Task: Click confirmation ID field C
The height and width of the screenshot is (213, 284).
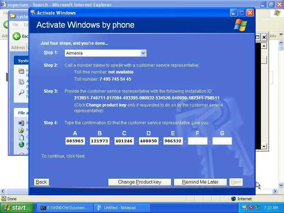Action: click(124, 141)
